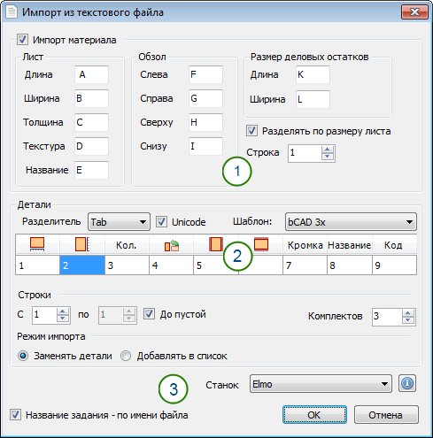Select table cell 8 under Название
The image size is (433, 438).
[x=350, y=265]
